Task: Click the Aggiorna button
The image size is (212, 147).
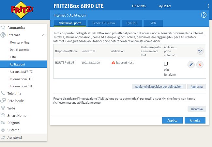Action: [197, 87]
